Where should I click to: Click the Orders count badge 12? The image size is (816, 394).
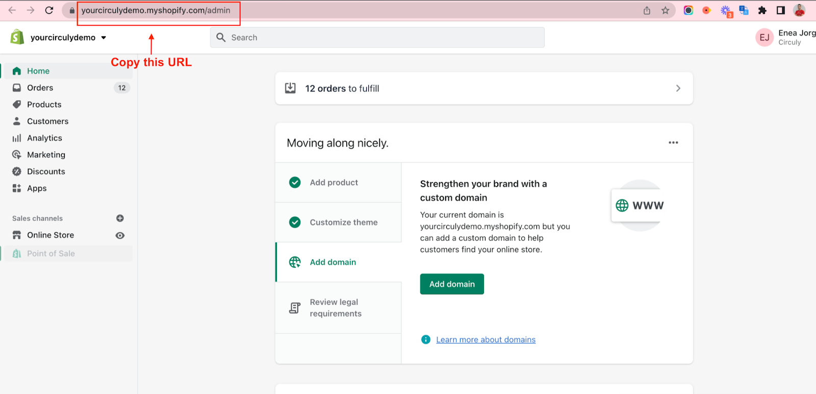pos(122,88)
